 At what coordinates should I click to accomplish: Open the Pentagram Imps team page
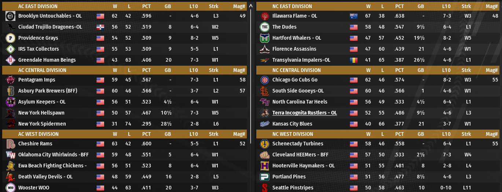point(37,80)
